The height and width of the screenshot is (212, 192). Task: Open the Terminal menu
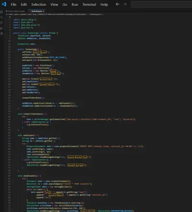point(89,4)
